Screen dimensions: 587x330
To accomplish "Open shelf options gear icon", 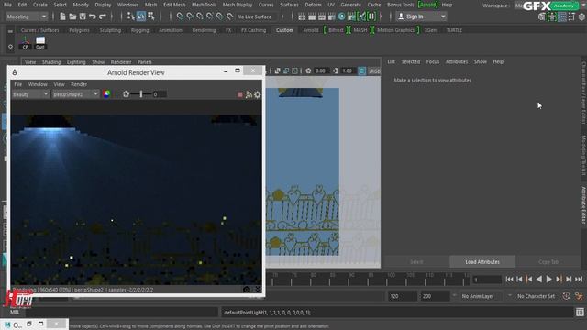I will pos(10,47).
